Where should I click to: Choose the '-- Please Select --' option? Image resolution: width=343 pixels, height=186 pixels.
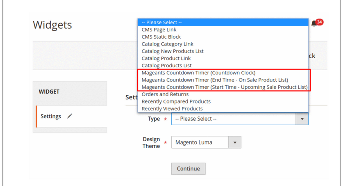pyautogui.click(x=223, y=22)
